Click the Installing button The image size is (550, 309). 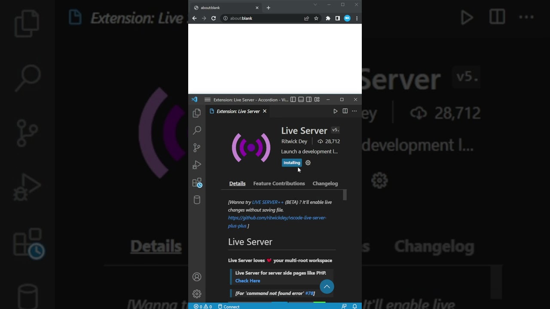[292, 163]
